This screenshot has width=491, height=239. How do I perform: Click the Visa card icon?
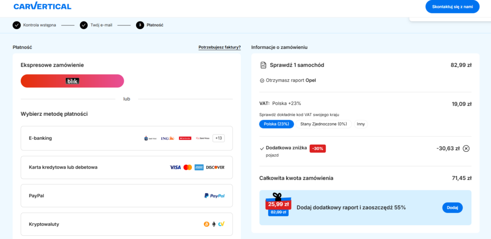pos(175,168)
